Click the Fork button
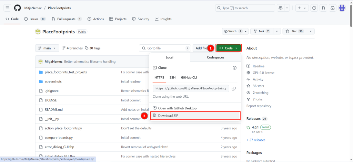The width and height of the screenshot is (353, 162). click(262, 31)
